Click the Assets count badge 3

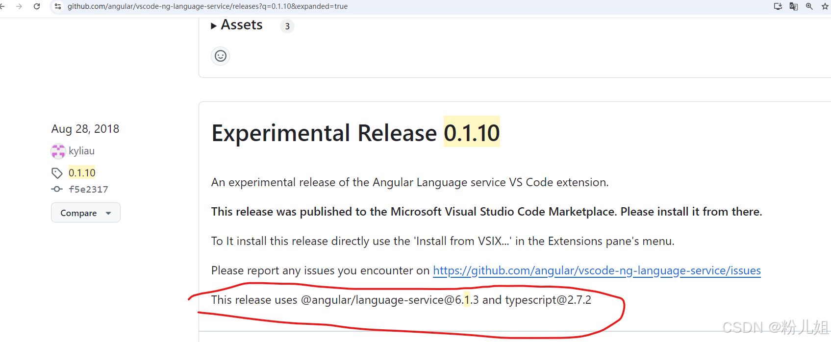pos(287,26)
